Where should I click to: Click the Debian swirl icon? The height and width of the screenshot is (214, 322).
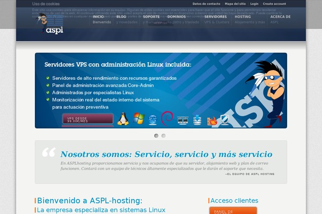(x=167, y=118)
